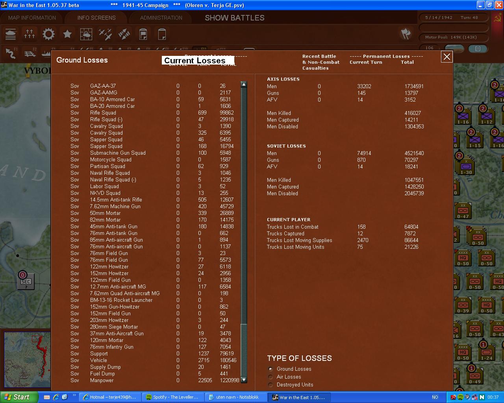504x403 pixels.
Task: Open the Windows Start menu
Action: point(19,397)
